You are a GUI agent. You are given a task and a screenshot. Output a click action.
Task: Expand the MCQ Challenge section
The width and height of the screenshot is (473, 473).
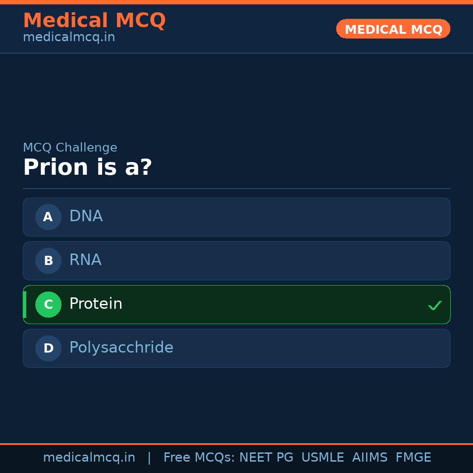[x=70, y=148]
